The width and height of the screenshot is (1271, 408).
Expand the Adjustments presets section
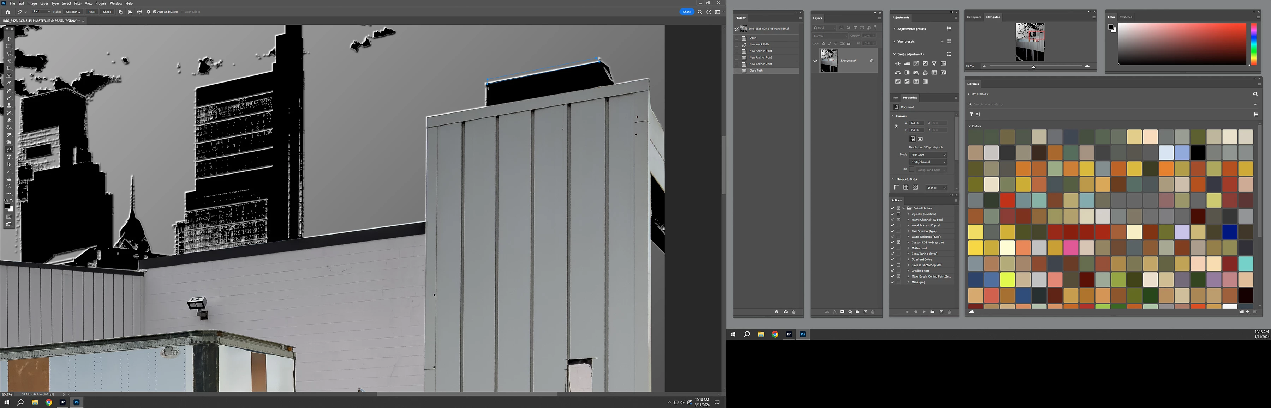point(894,29)
